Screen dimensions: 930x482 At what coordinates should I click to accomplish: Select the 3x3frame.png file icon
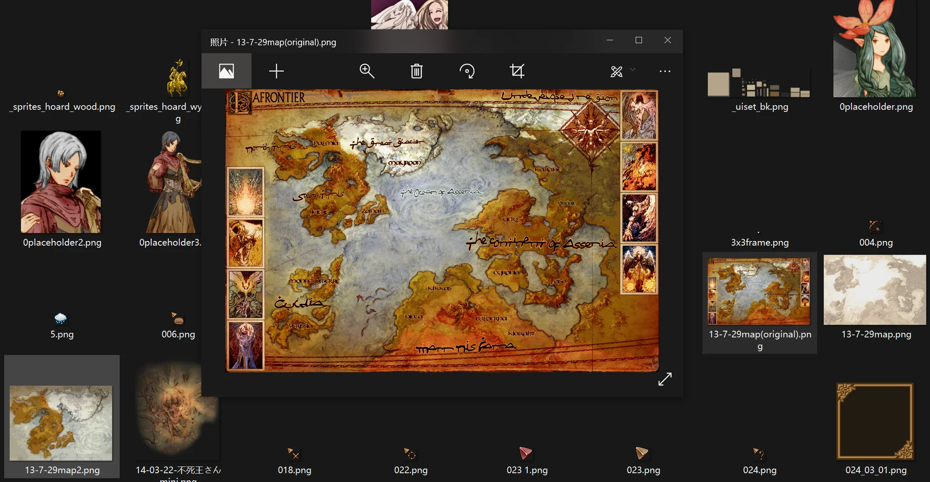(x=758, y=232)
